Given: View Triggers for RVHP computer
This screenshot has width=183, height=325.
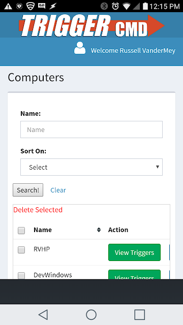Looking at the screenshot, I should pyautogui.click(x=134, y=252).
